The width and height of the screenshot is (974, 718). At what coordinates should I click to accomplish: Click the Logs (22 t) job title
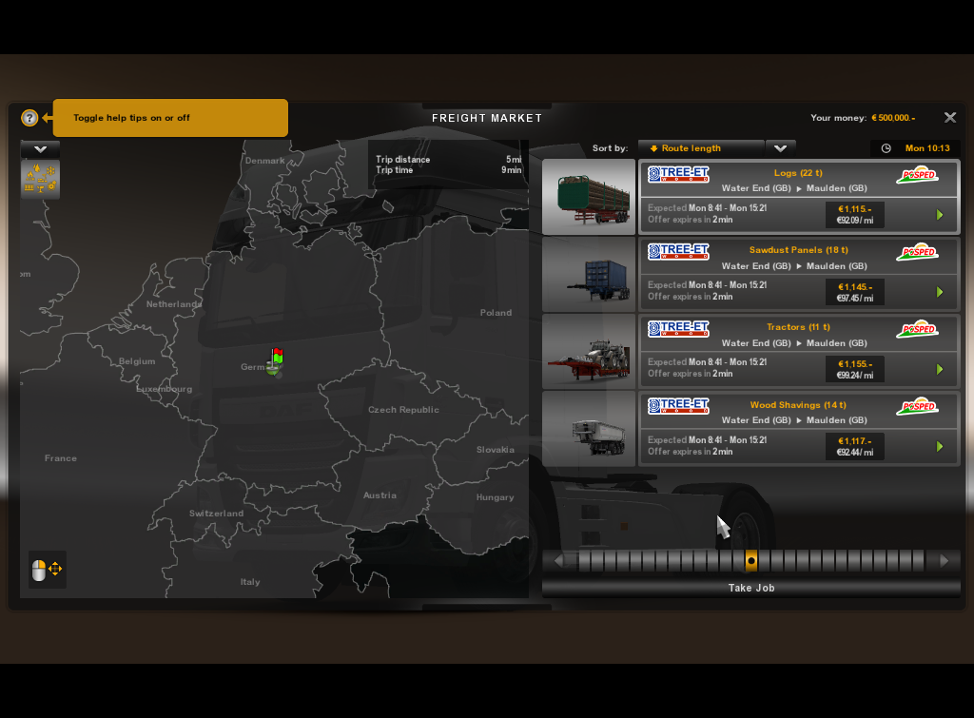click(798, 173)
